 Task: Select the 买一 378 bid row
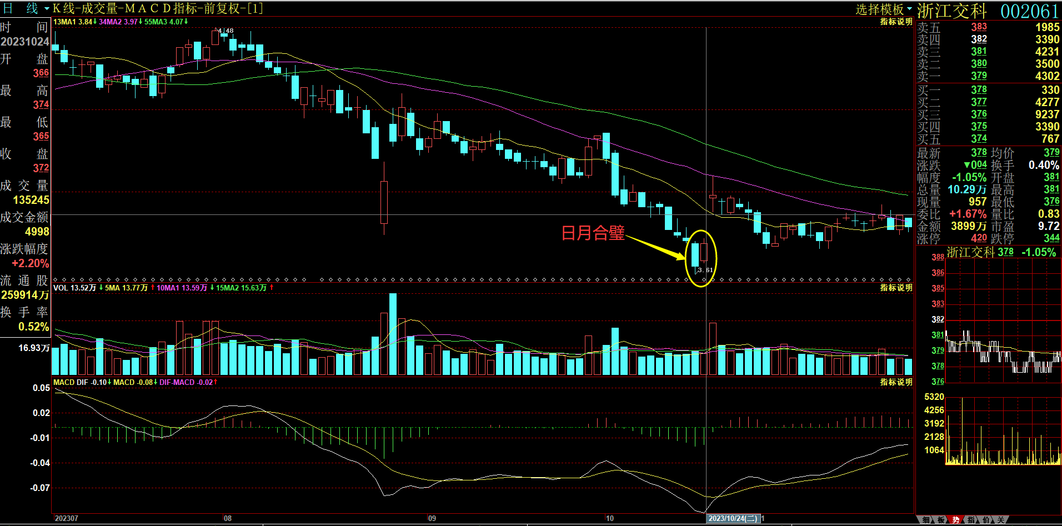(x=988, y=90)
